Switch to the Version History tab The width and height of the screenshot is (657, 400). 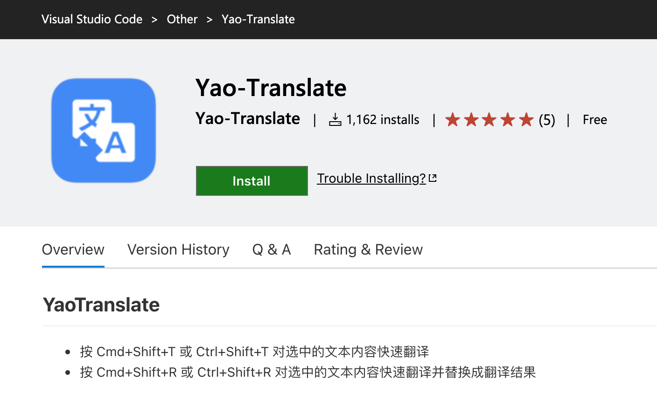coord(178,249)
